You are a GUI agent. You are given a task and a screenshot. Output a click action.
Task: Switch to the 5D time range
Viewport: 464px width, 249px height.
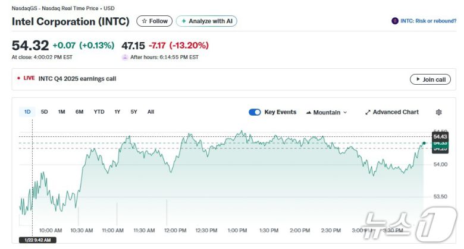pos(45,111)
